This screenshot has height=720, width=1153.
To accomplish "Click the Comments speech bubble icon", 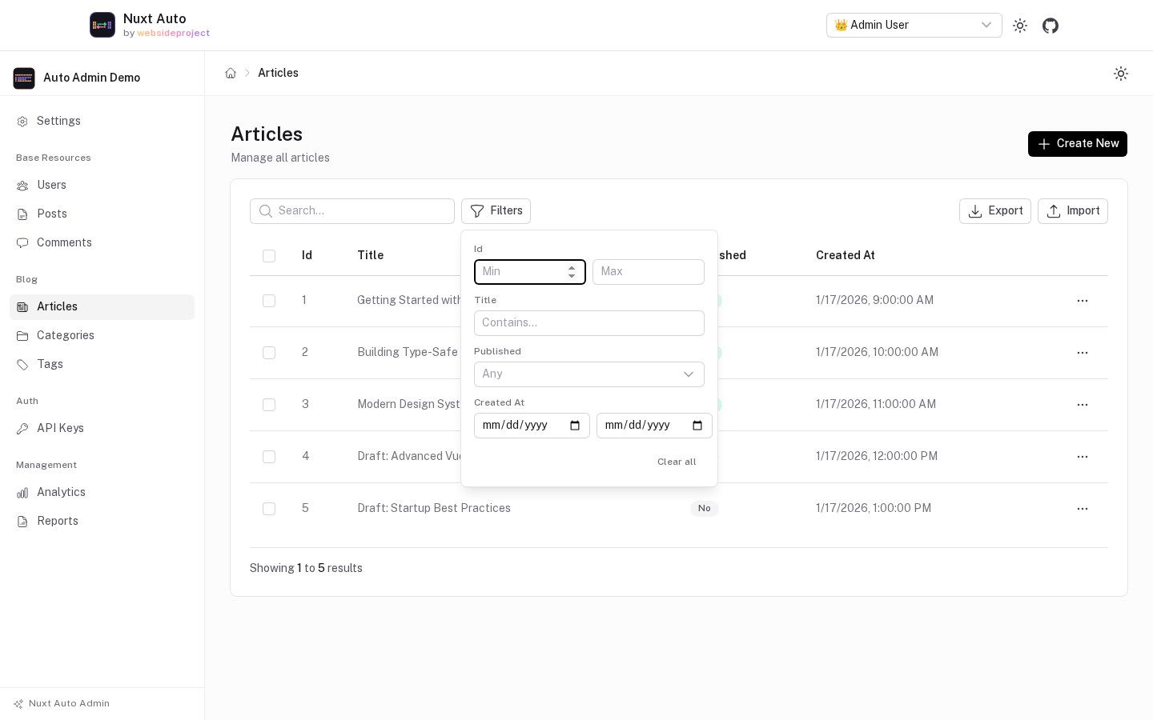I will coord(22,243).
